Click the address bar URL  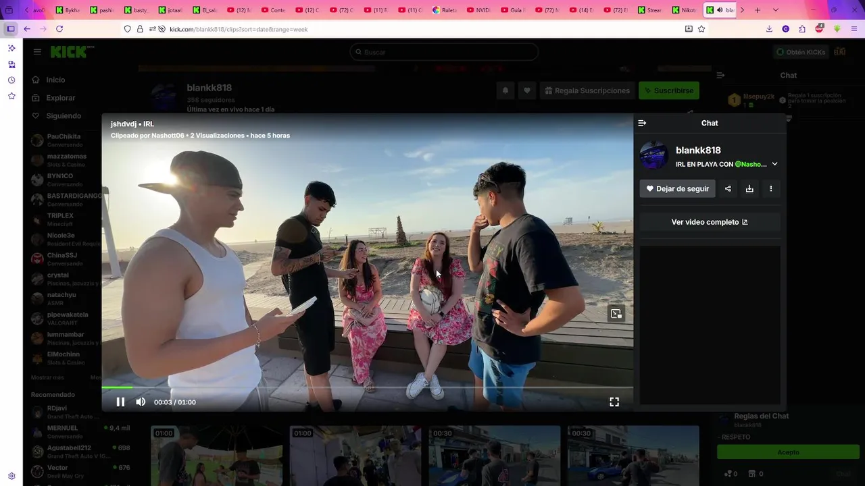(x=239, y=29)
